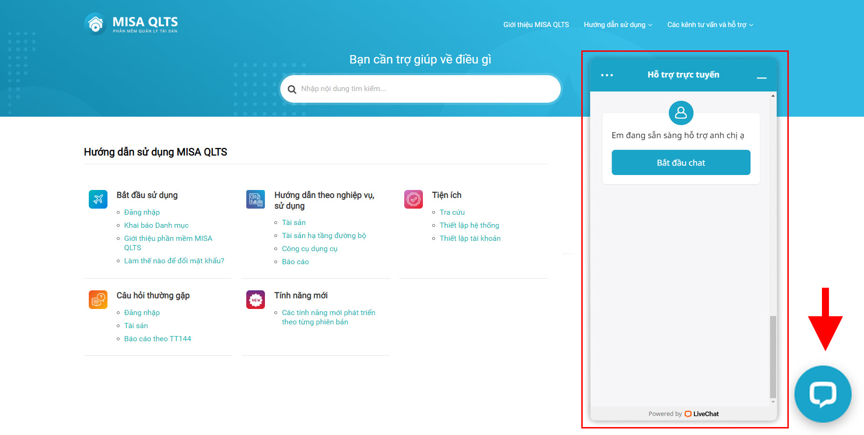Image resolution: width=864 pixels, height=435 pixels.
Task: Open Làm thế nào để đổi mật khẩu?
Action: [174, 261]
